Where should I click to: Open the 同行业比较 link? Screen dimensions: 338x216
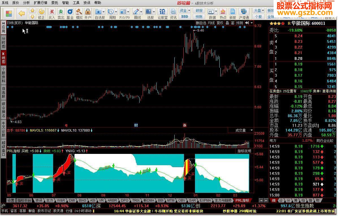click(x=325, y=141)
